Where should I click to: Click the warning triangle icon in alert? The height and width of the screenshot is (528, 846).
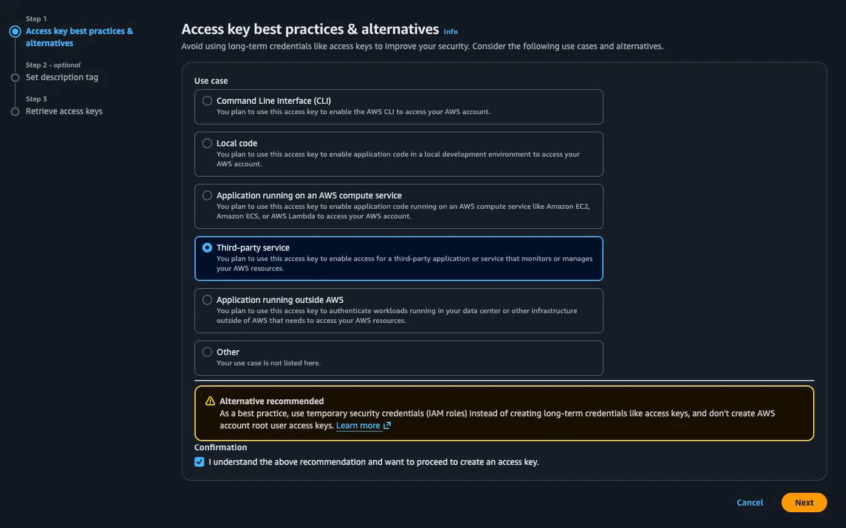point(210,401)
